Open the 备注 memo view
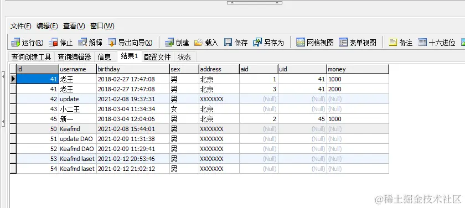This screenshot has width=465, height=208. [x=401, y=43]
